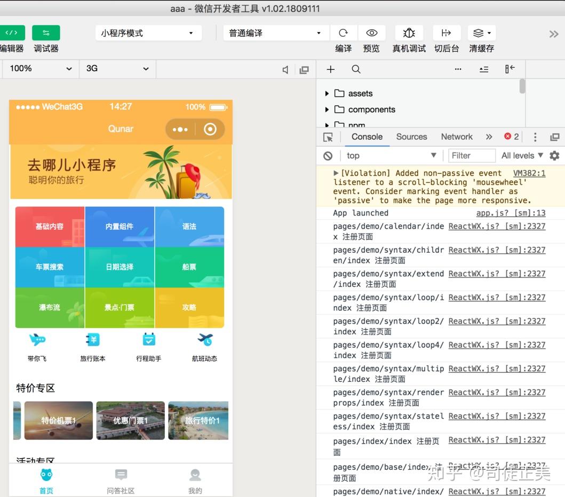565x497 pixels.
Task: Mute simulator sound speaker icon
Action: pyautogui.click(x=285, y=70)
